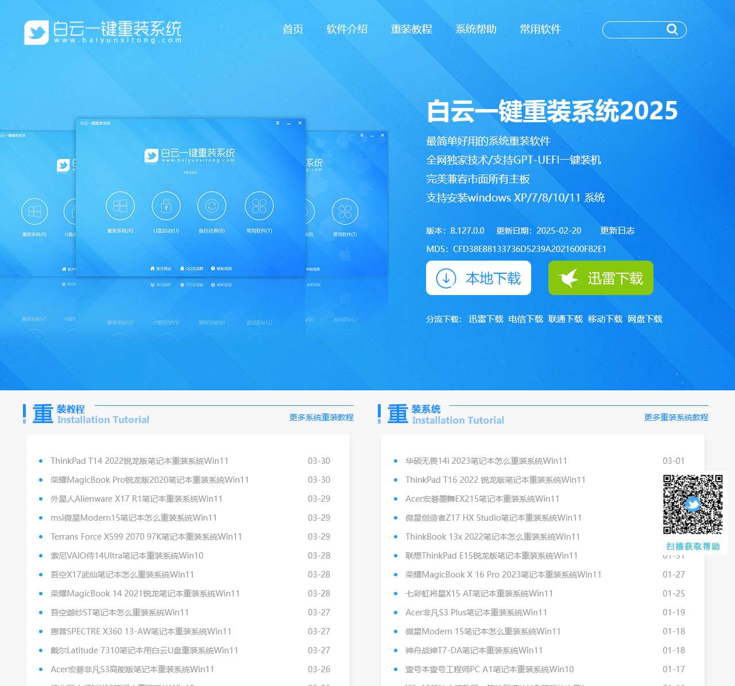This screenshot has height=686, width=735.
Task: Open 更多系统重装教程 link
Action: click(x=322, y=417)
